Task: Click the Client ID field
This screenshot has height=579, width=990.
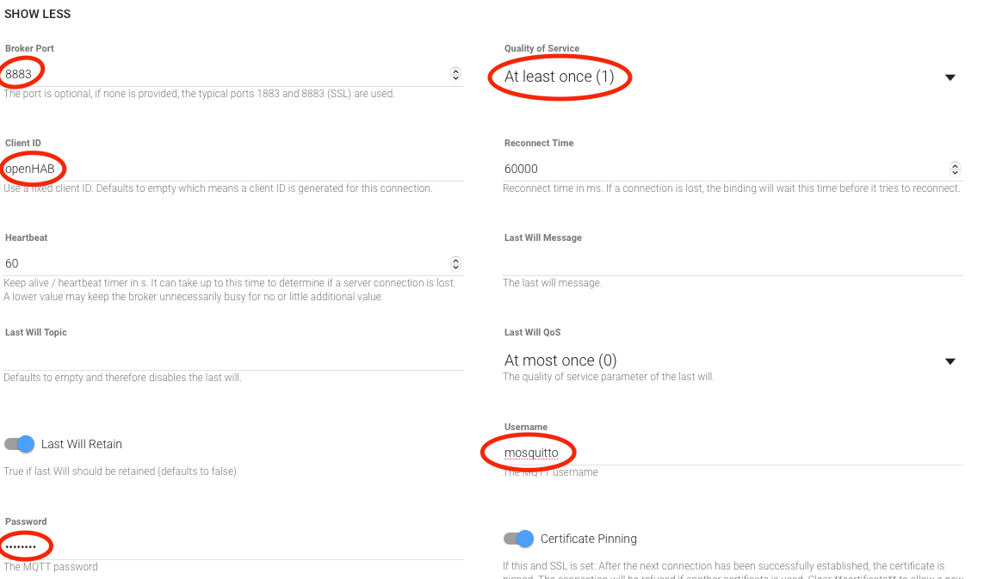Action: pyautogui.click(x=232, y=169)
